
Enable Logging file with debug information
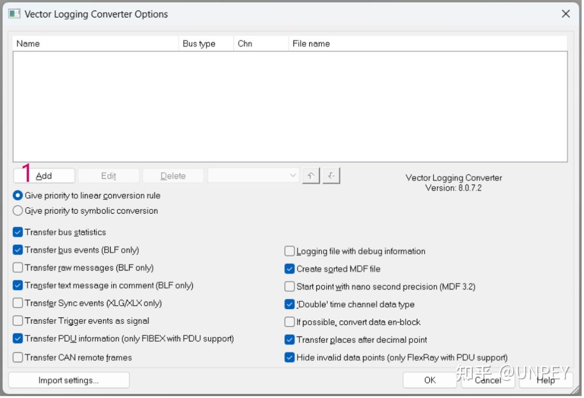coord(290,251)
